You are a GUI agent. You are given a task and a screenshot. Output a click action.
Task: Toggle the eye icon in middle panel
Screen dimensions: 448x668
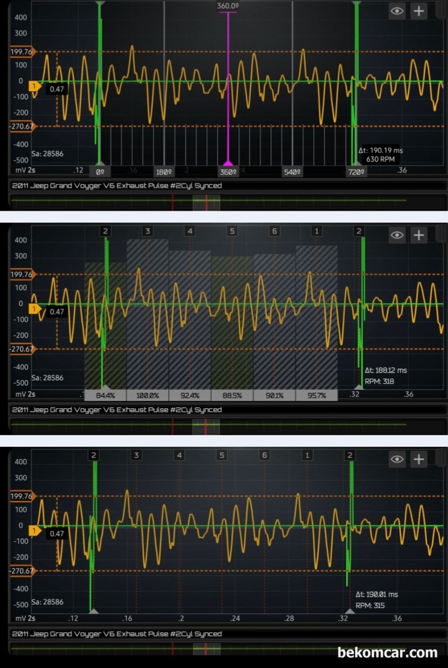(397, 235)
